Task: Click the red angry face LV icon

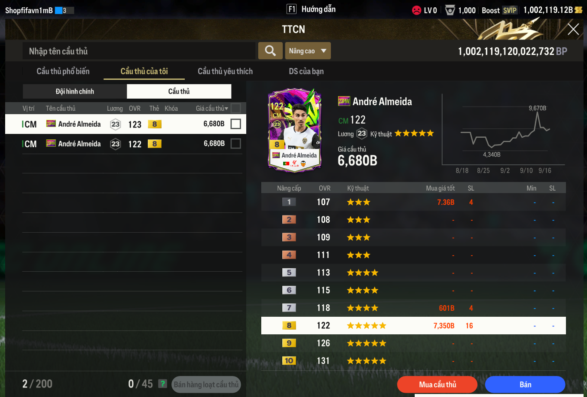Action: pos(416,10)
